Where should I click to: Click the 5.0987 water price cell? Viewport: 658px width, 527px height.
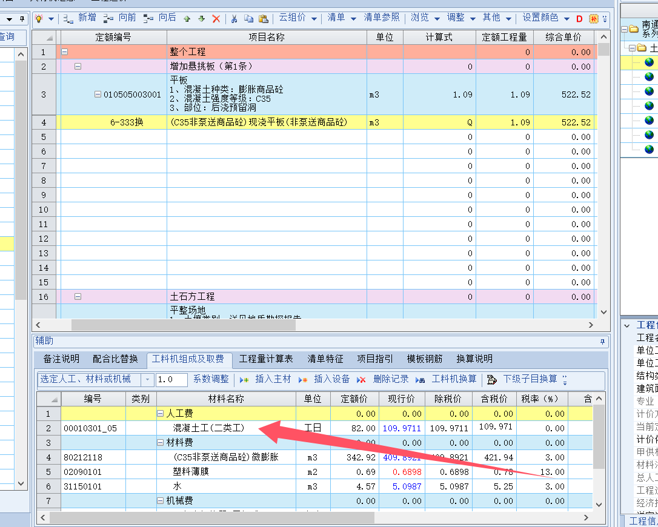point(402,487)
